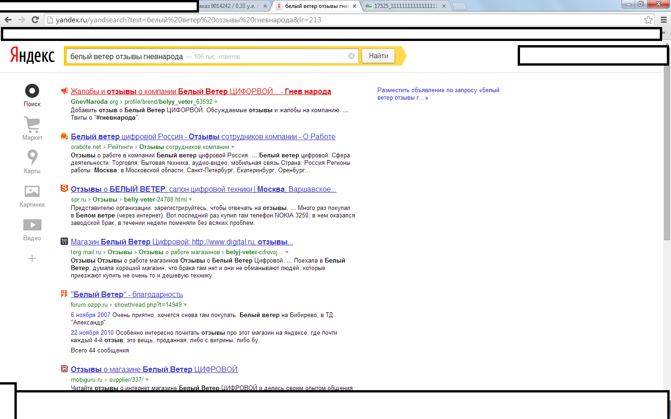Screen dimensions: 671x419
Task: Click orabote.net result favicon
Action: [x=64, y=136]
